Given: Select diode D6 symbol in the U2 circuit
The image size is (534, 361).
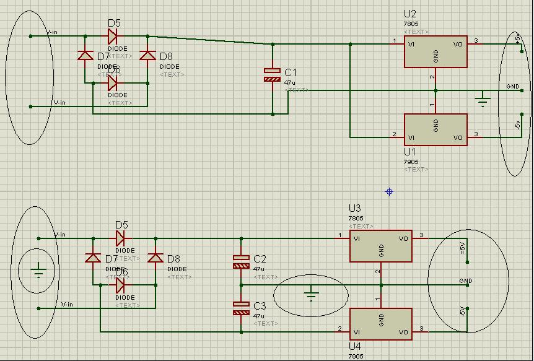Looking at the screenshot, I should (113, 83).
